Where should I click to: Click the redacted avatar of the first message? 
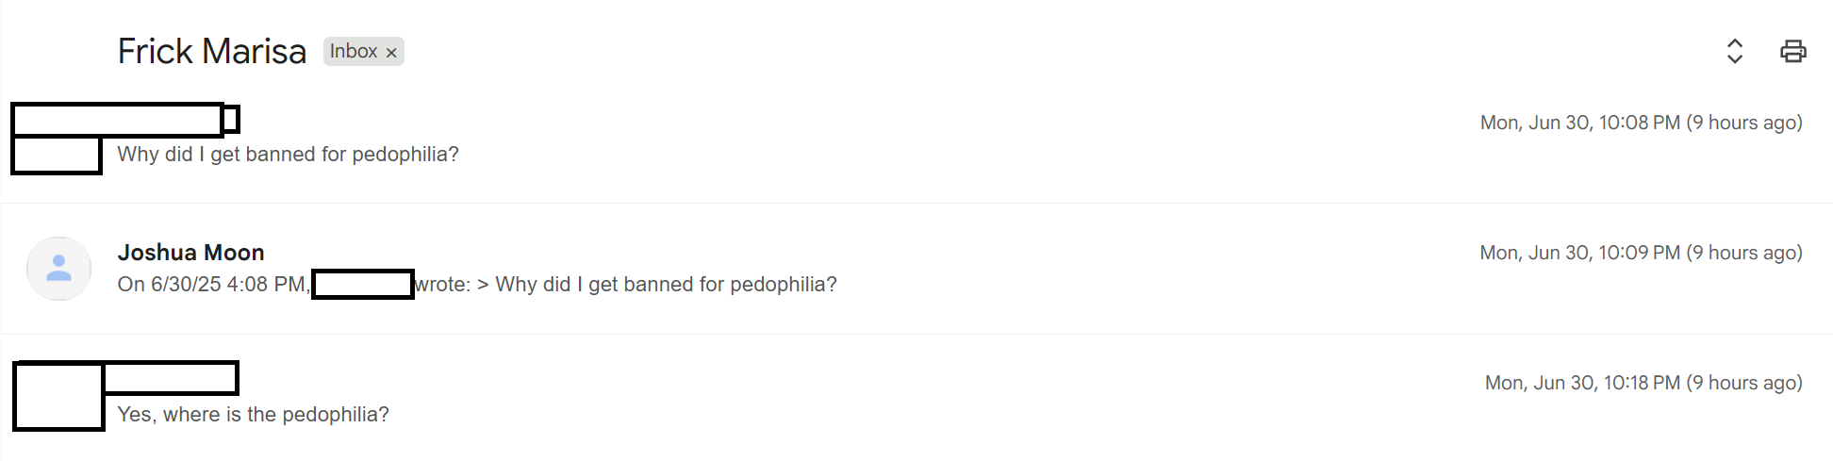(57, 156)
